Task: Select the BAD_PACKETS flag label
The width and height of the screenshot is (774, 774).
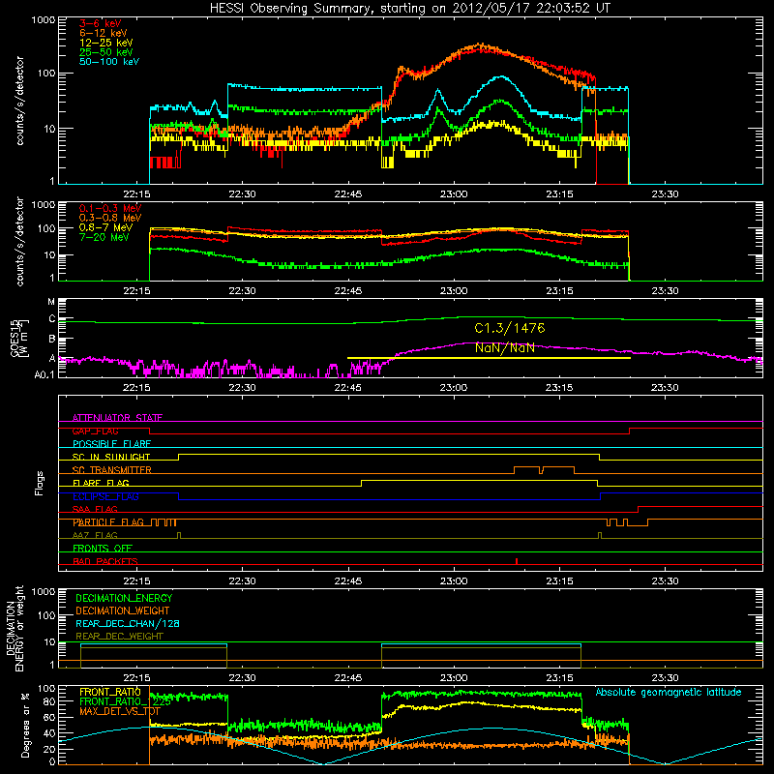Action: click(x=105, y=561)
